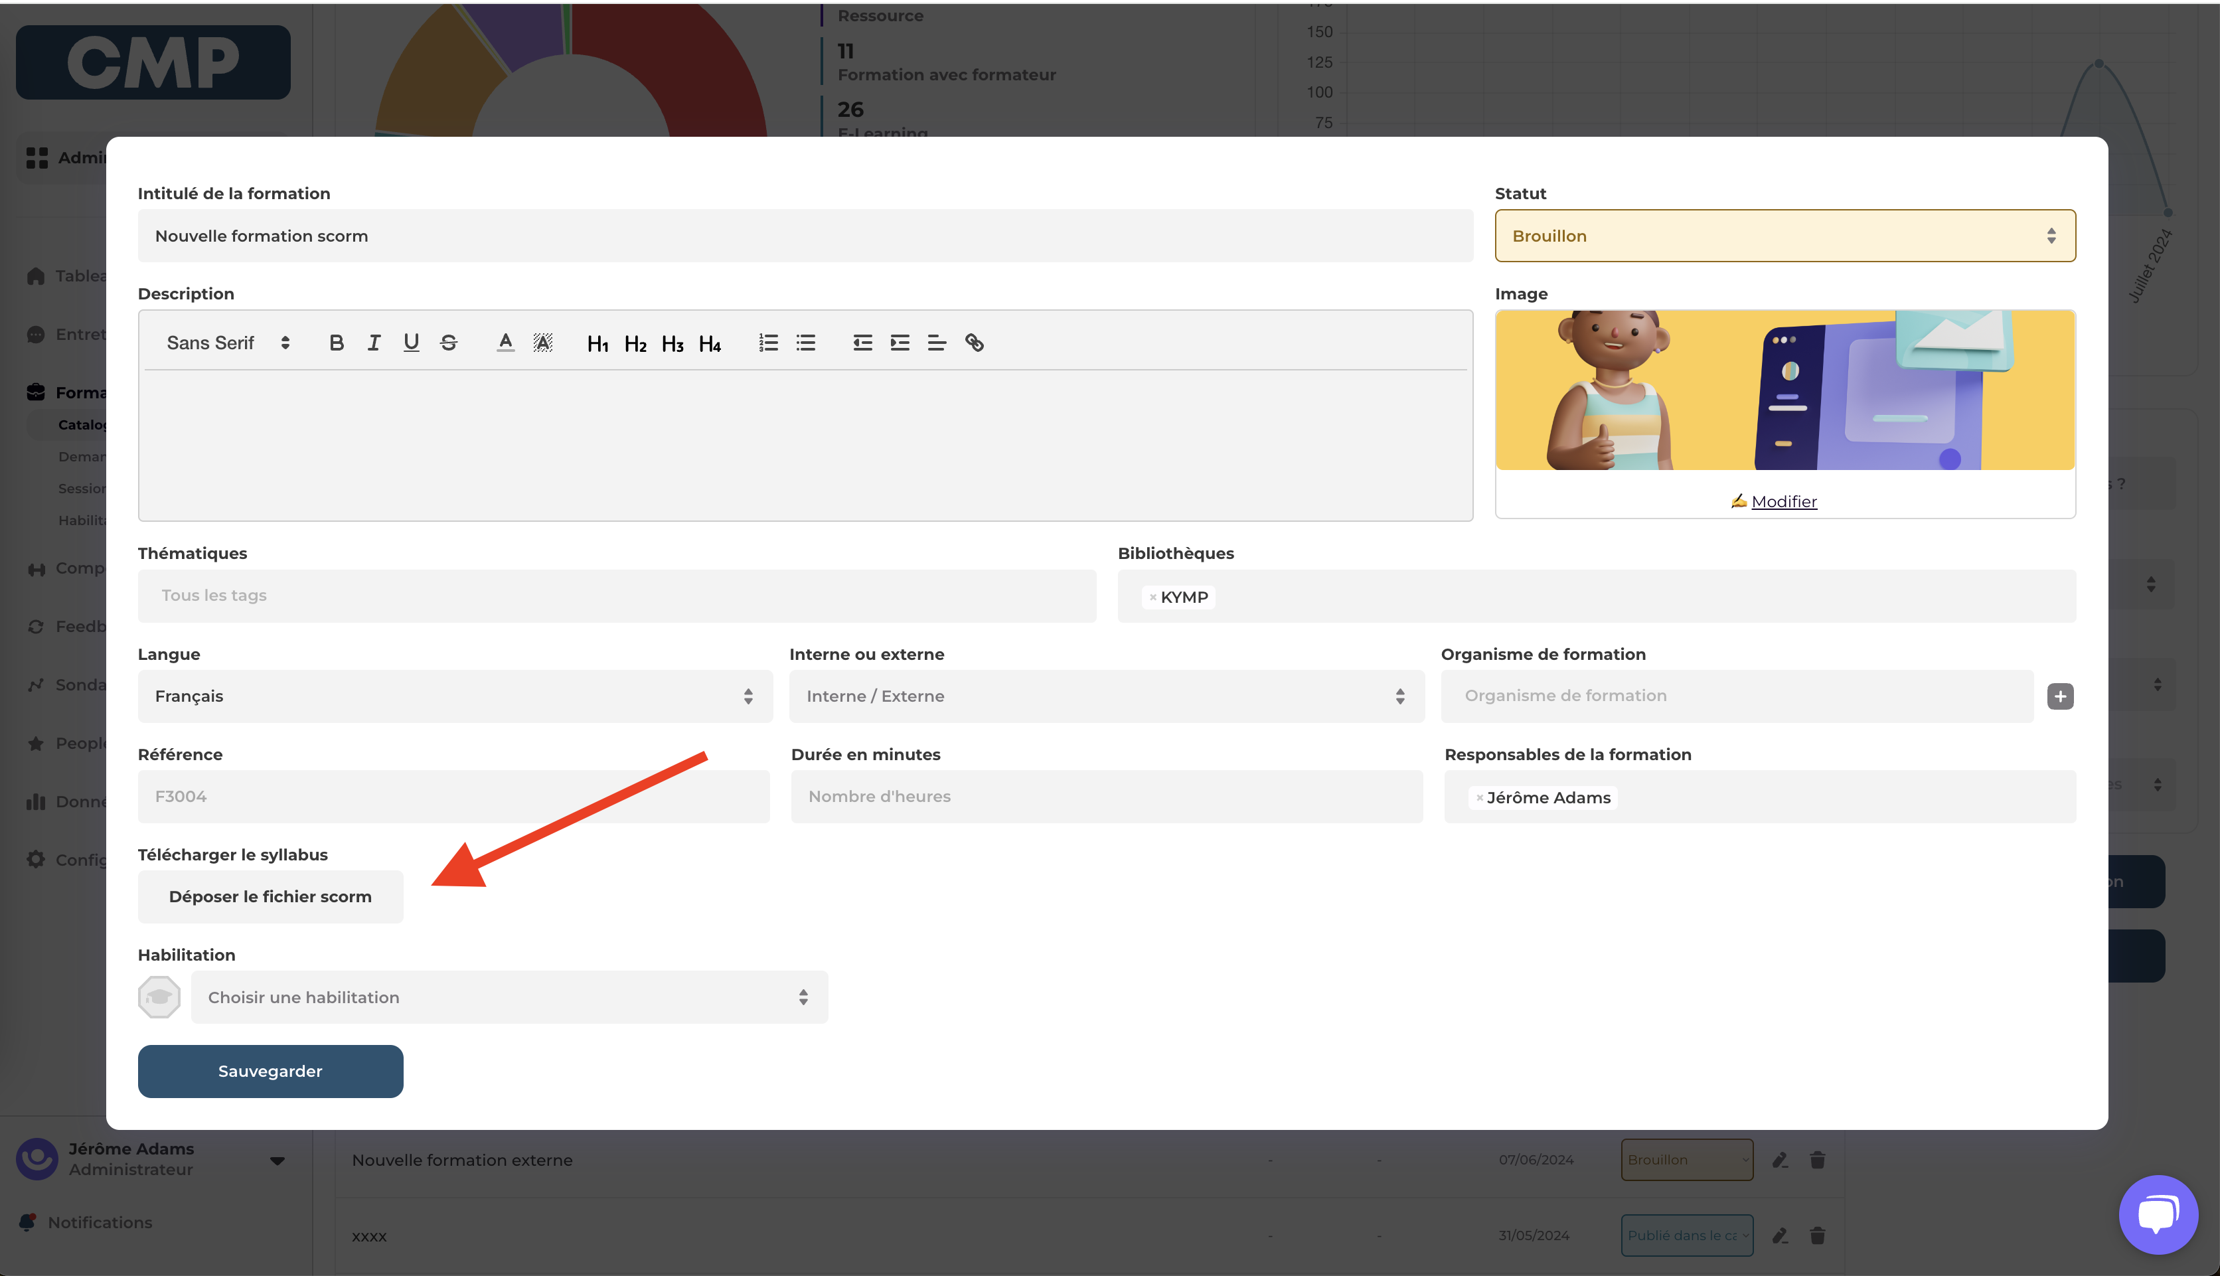Open Choisir une habilitation dropdown
Screen dimensions: 2220x1276
pyautogui.click(x=509, y=997)
